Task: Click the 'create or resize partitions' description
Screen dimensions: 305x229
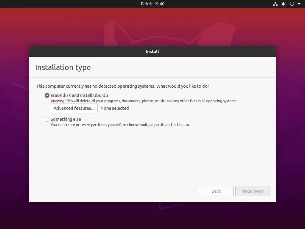Action: [120, 125]
